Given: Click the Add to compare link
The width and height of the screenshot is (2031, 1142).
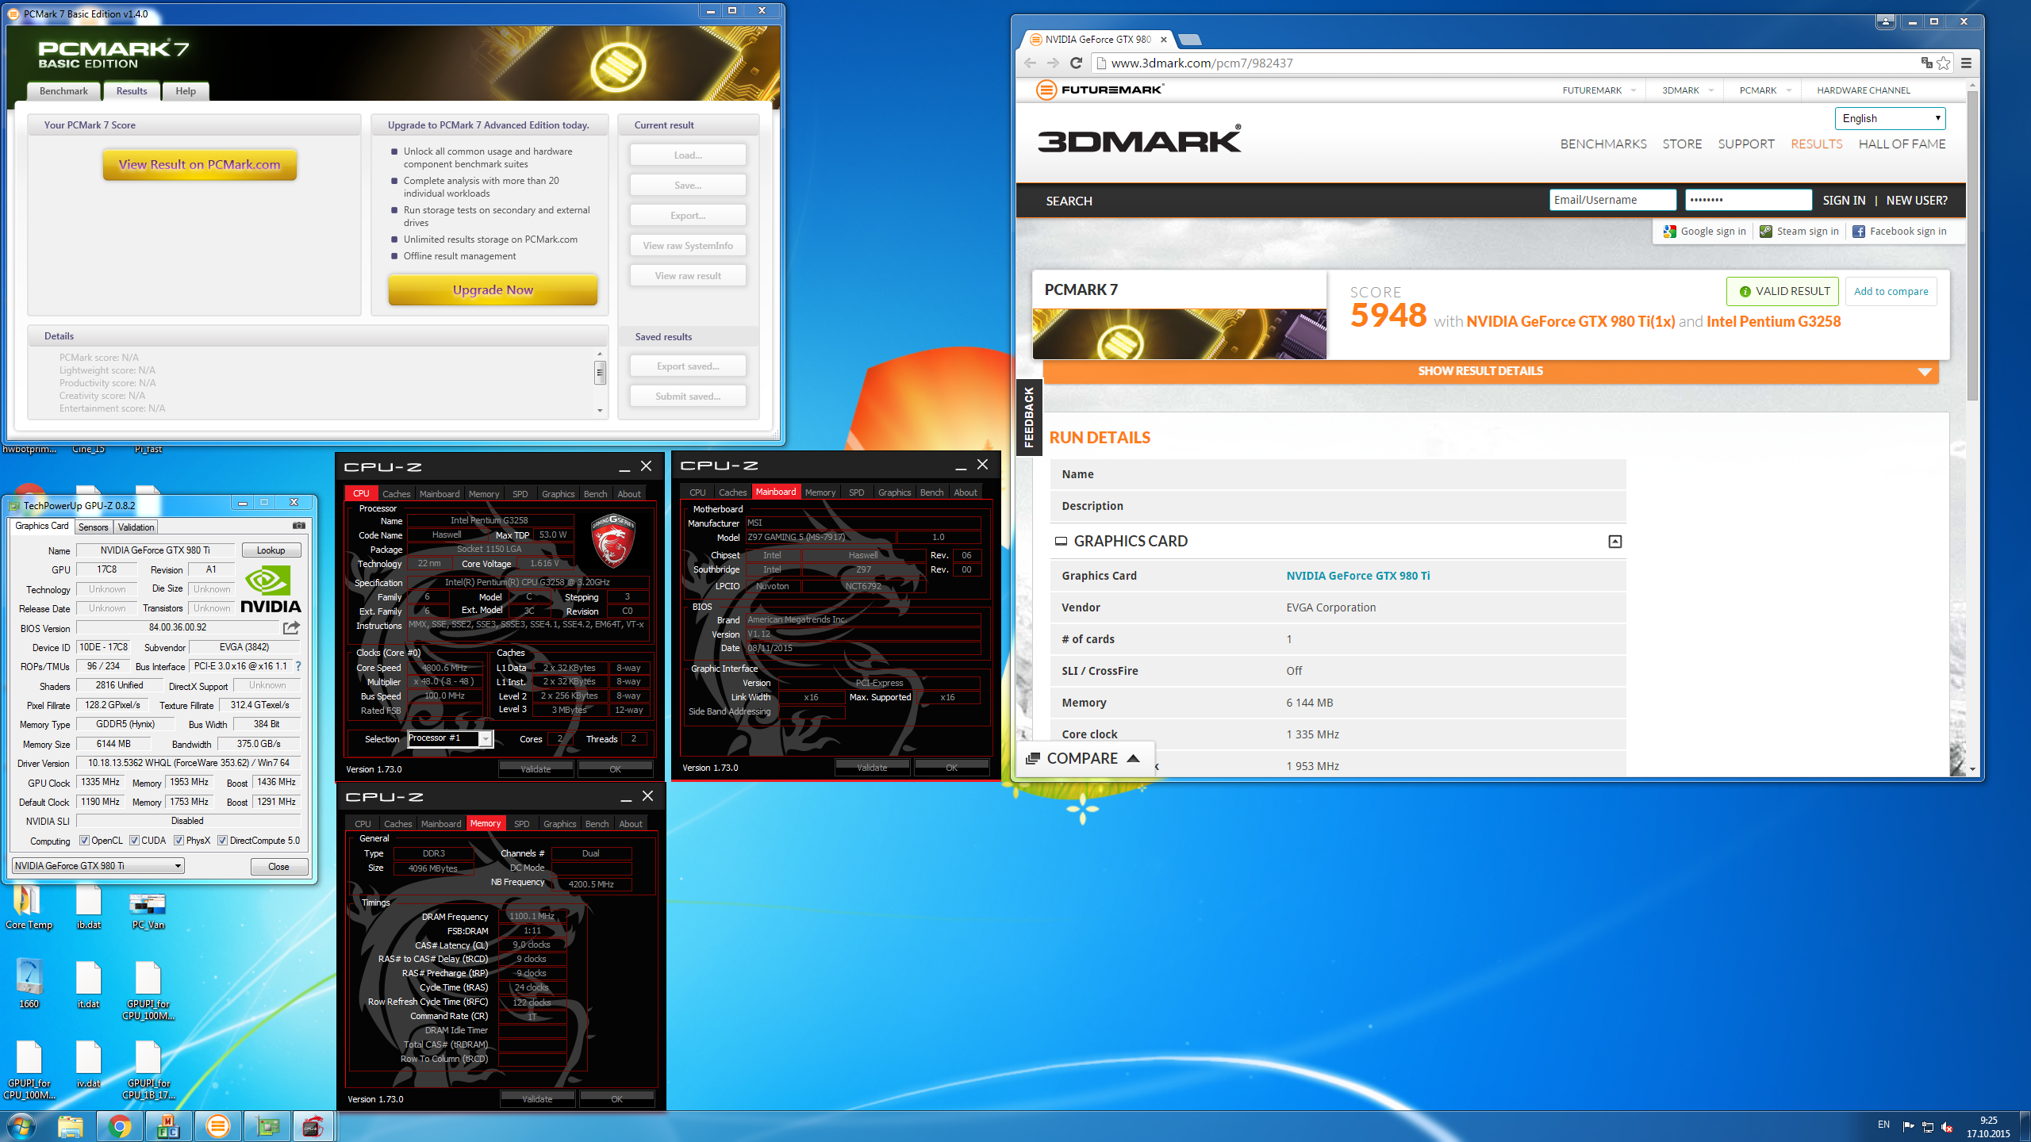Looking at the screenshot, I should (x=1891, y=291).
